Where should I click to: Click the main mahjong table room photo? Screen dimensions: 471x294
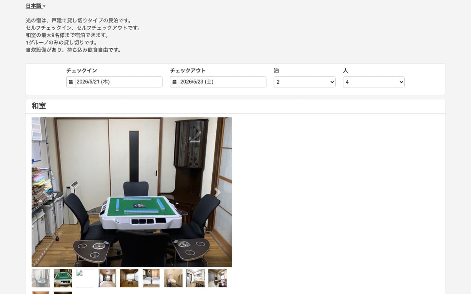click(x=131, y=192)
